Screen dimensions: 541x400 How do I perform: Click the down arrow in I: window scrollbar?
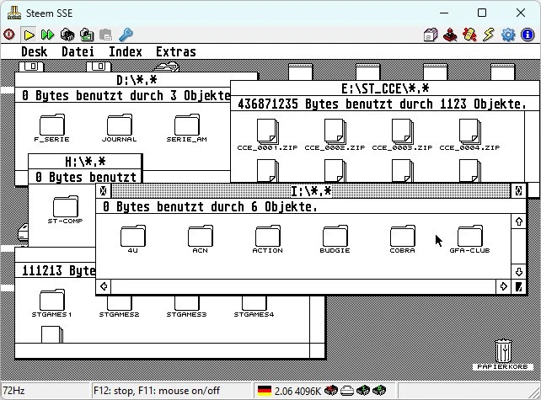click(518, 272)
